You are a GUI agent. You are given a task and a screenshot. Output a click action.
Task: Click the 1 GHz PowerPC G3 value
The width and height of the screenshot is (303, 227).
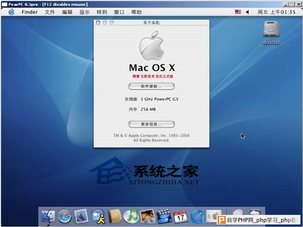[160, 99]
